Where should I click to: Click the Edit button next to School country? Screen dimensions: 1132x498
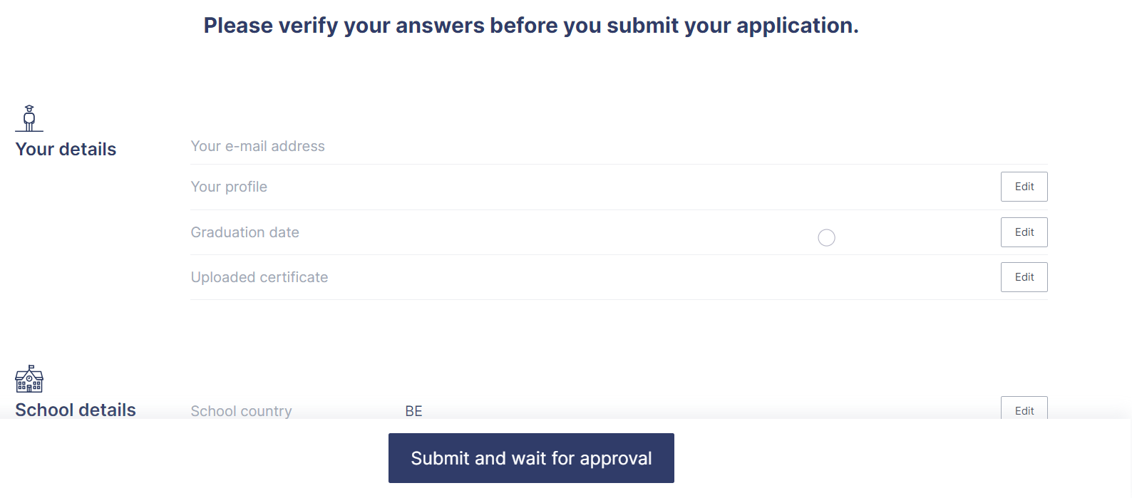point(1024,410)
